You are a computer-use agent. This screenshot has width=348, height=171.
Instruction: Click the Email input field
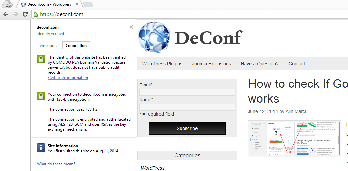(x=187, y=92)
